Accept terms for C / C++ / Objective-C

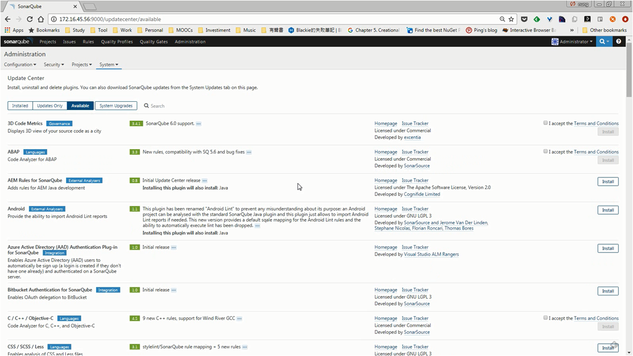(x=545, y=318)
